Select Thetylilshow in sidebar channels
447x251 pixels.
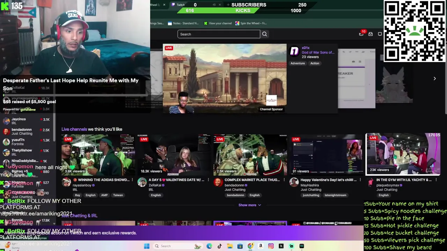(27, 152)
